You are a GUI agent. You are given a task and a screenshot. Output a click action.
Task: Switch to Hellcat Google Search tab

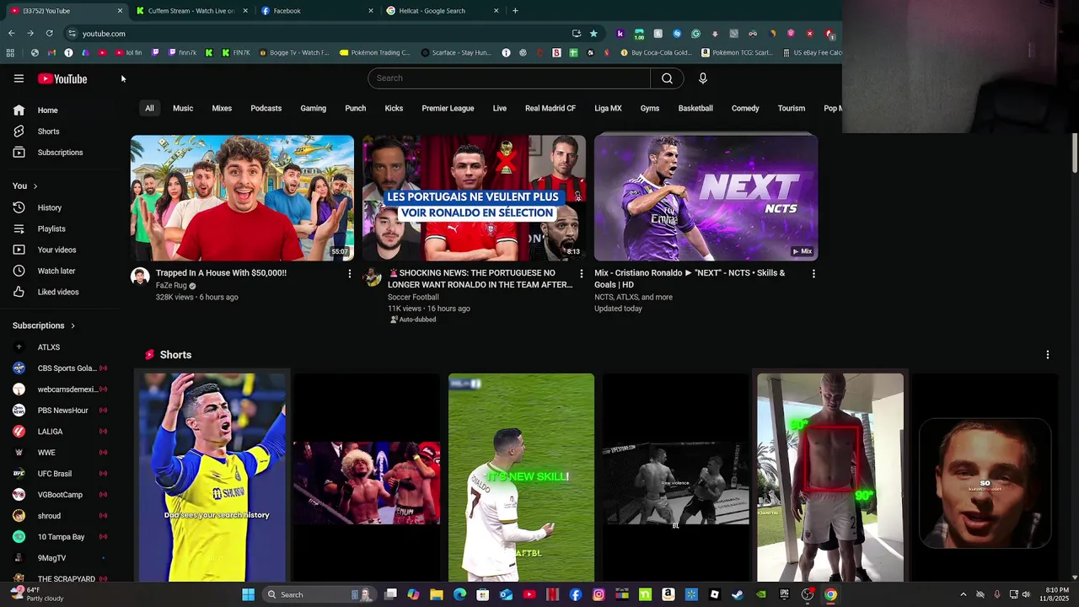coord(443,11)
